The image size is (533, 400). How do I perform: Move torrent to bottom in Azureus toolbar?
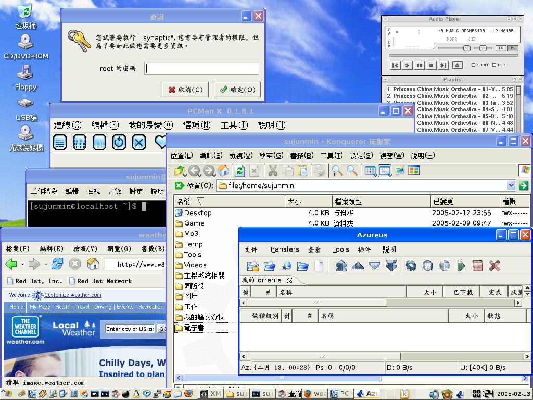pos(391,266)
